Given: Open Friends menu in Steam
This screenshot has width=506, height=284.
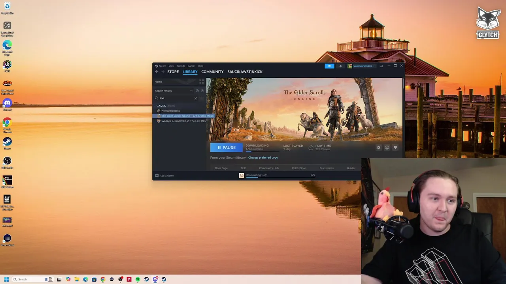Looking at the screenshot, I should point(181,66).
